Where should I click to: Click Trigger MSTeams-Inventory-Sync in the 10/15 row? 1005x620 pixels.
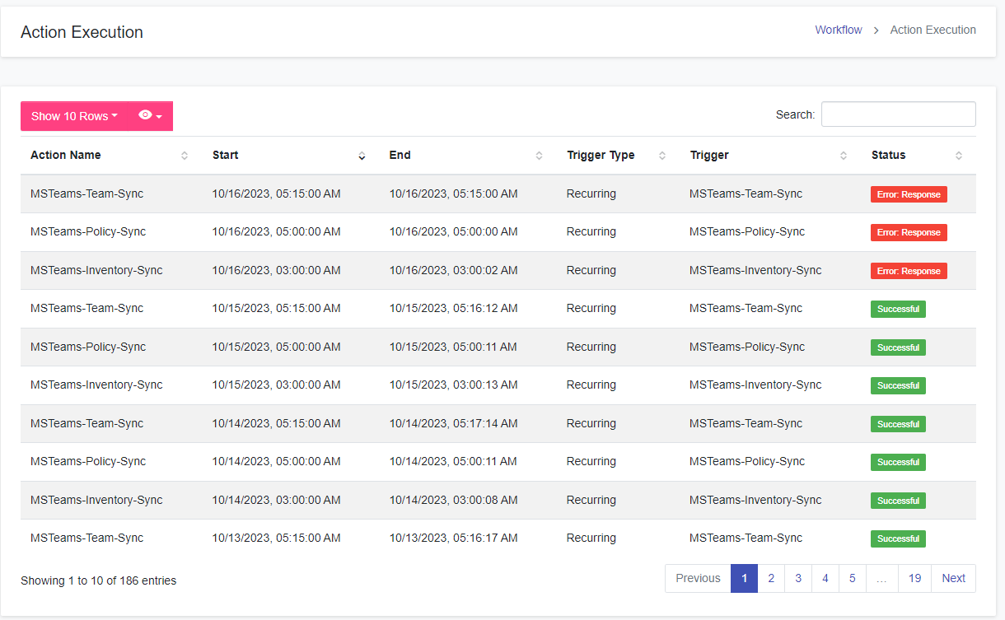755,385
